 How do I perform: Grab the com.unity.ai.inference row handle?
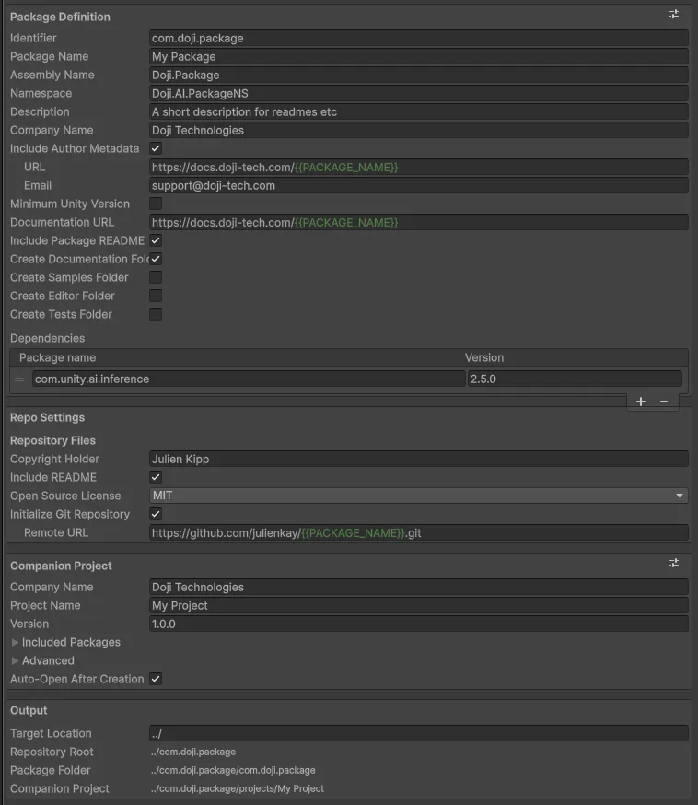coord(19,379)
